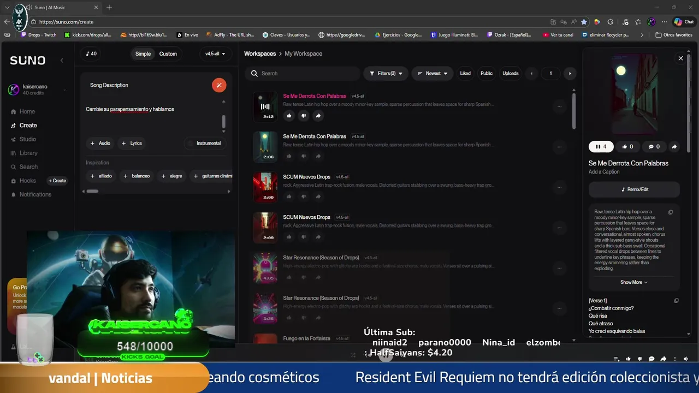The width and height of the screenshot is (699, 393).
Task: Open comments button in song detail panel
Action: point(654,146)
